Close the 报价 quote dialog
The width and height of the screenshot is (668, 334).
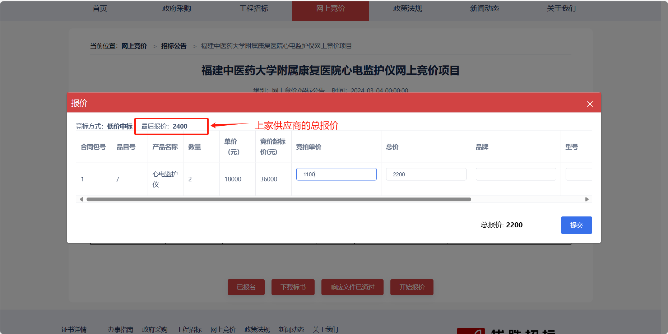590,104
